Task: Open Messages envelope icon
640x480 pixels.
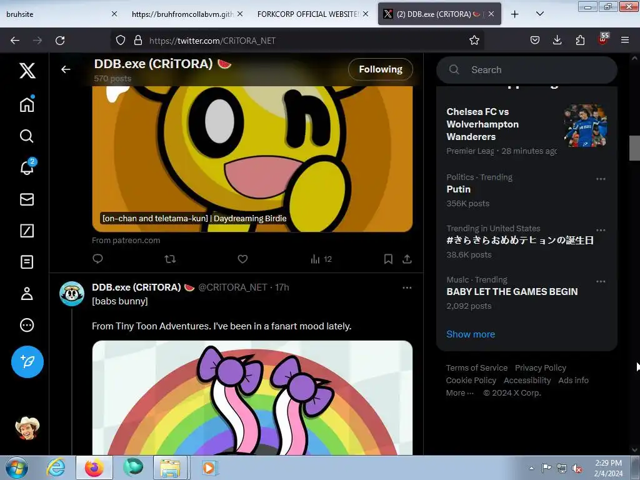Action: point(27,199)
